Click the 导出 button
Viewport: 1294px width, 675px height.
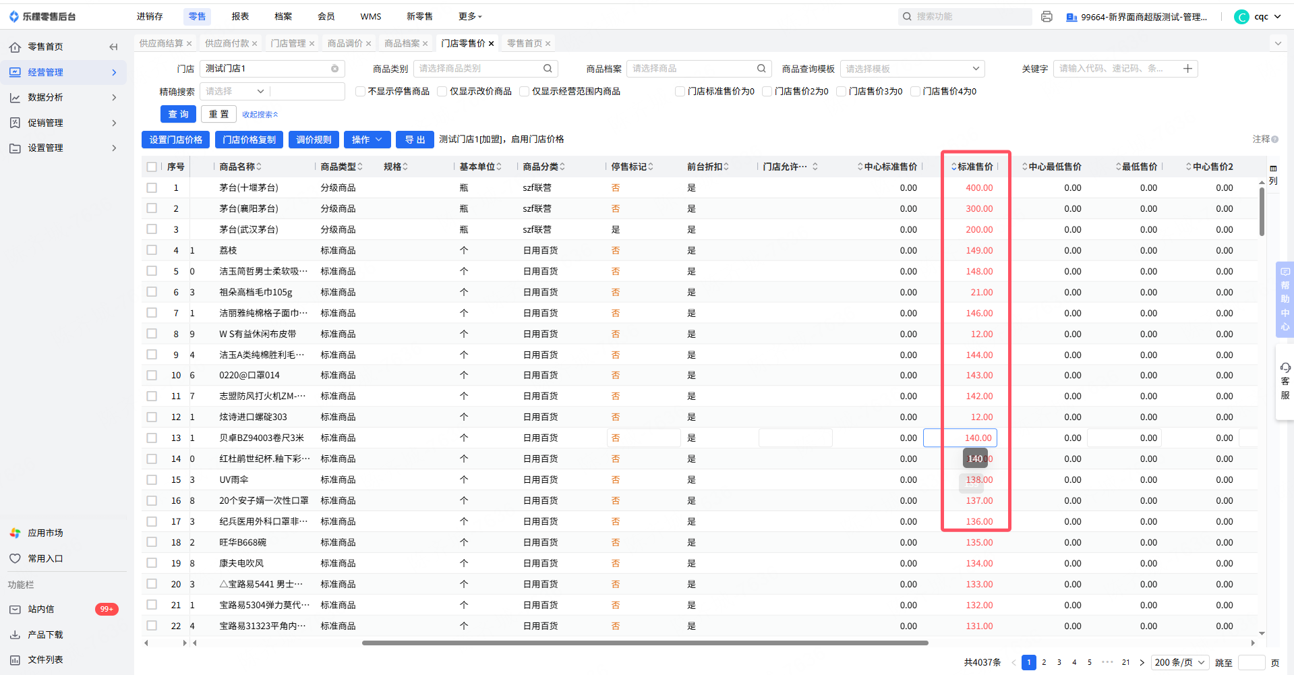click(x=415, y=140)
